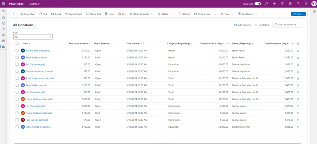Open the Due dropdown showing All
317x144 pixels.
tap(33, 37)
